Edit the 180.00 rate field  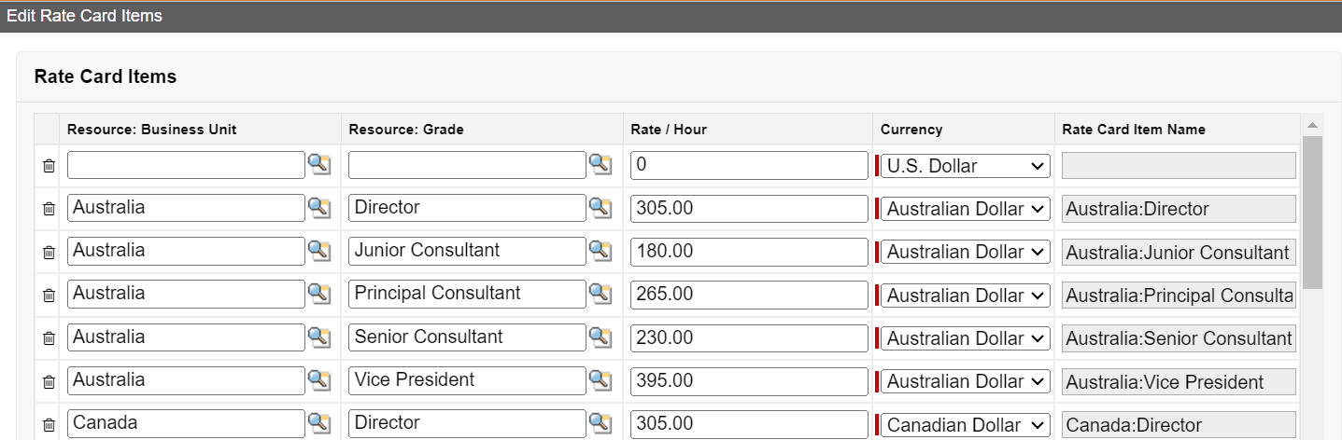point(749,252)
